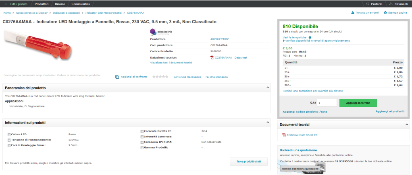Screen dimensions: 412x175
Task: Click the compare icon below product details
Action: pyautogui.click(x=117, y=77)
